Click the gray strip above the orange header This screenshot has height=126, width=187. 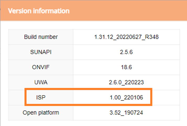click(x=94, y=1)
